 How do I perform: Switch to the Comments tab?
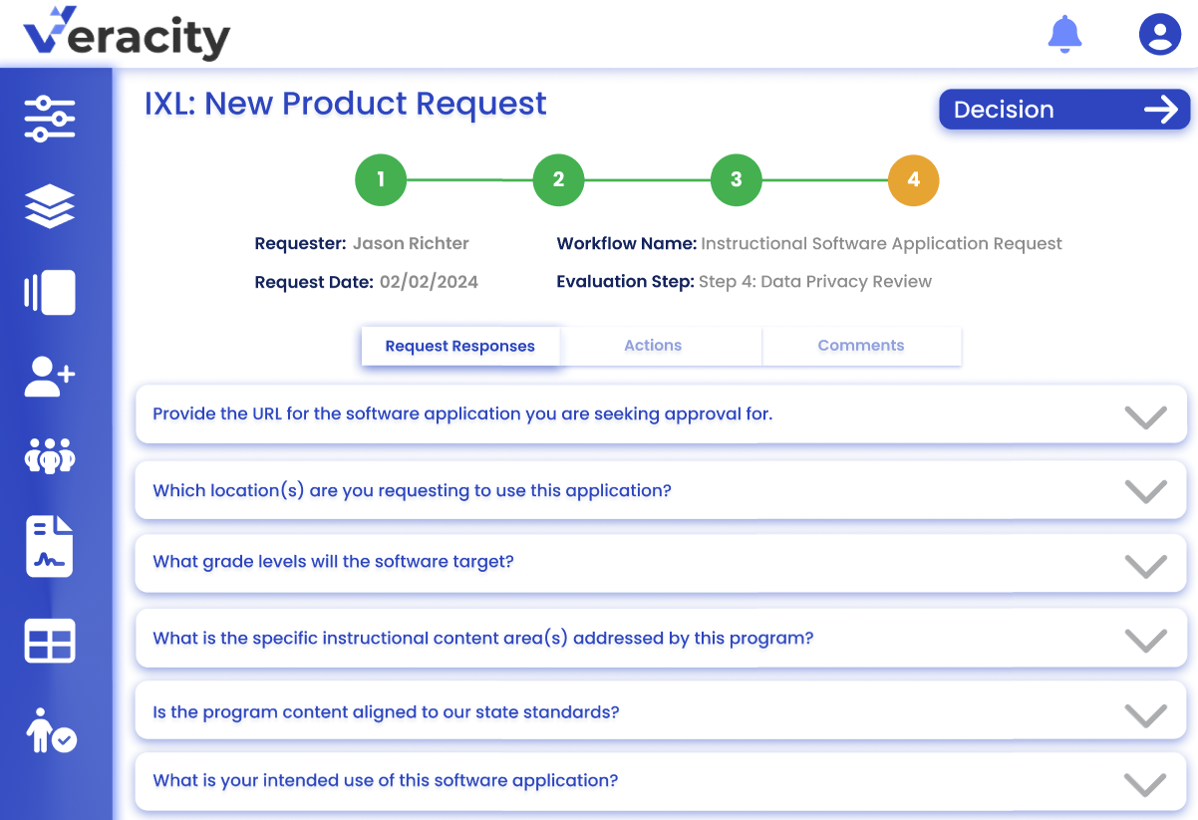pos(860,346)
